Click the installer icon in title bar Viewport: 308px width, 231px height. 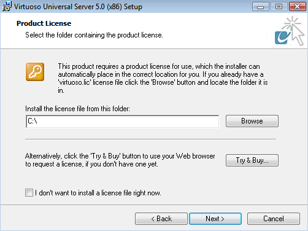tap(7, 6)
